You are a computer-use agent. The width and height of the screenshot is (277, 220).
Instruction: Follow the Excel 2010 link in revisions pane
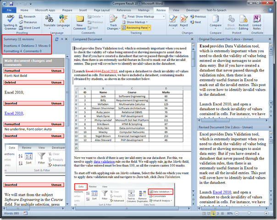point(14,113)
